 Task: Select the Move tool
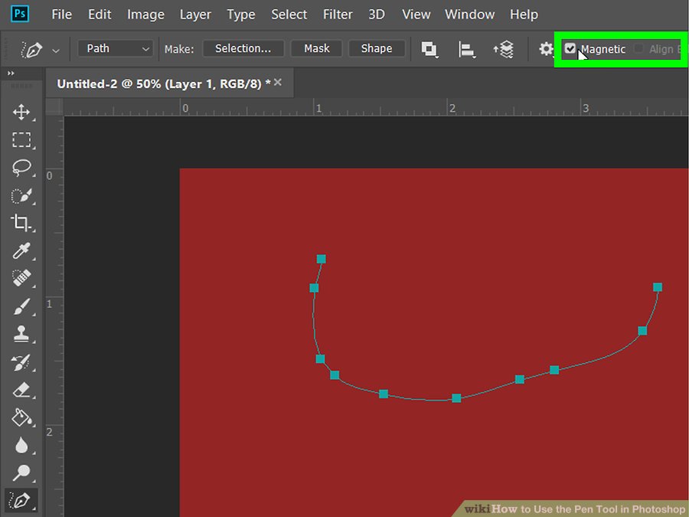21,112
